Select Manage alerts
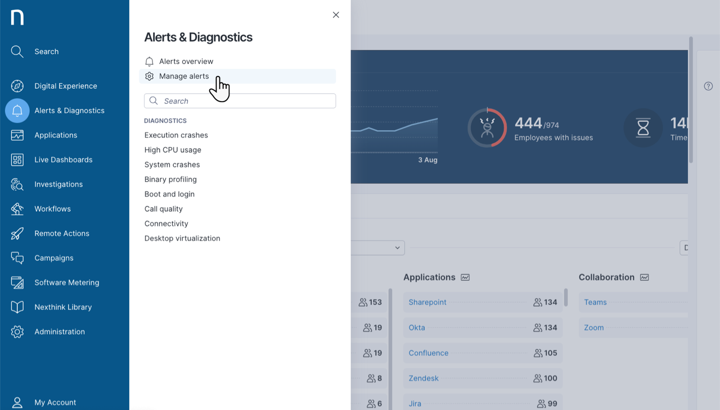Image resolution: width=720 pixels, height=410 pixels. click(184, 76)
